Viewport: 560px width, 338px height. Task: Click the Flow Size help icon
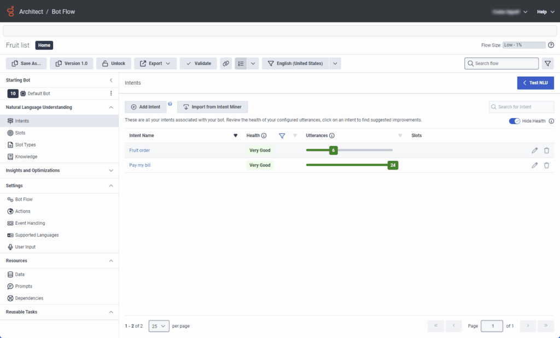[x=551, y=45]
